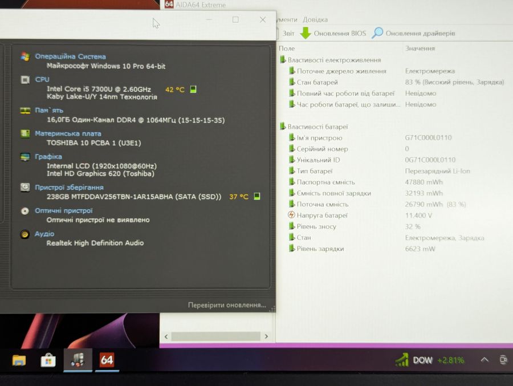The width and height of the screenshot is (513, 386).
Task: Click the Windows flag icon beside Операційна Система
Action: point(25,56)
